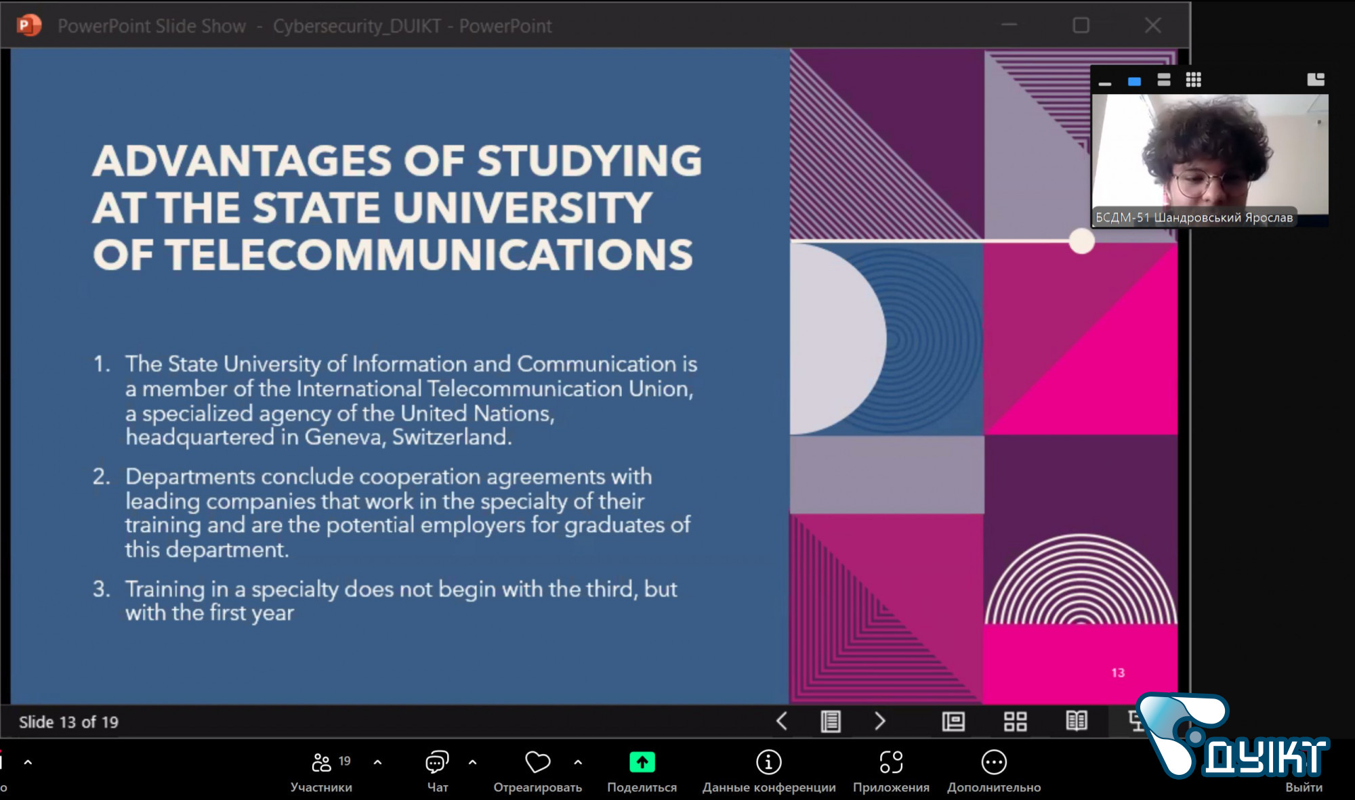Select stacked two-row video layout
The height and width of the screenshot is (800, 1355).
[1164, 80]
